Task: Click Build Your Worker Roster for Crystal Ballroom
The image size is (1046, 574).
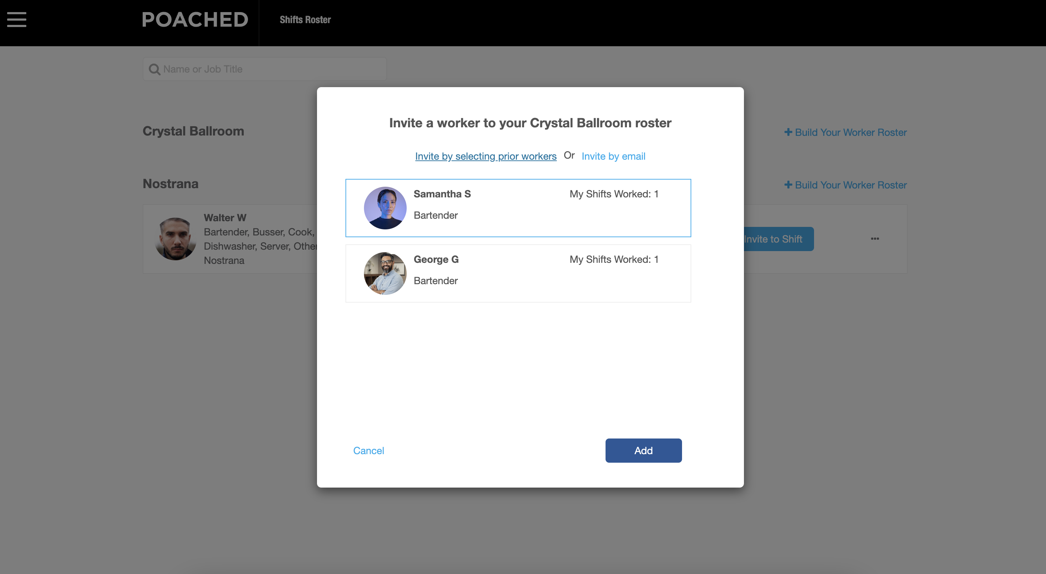Action: point(850,132)
